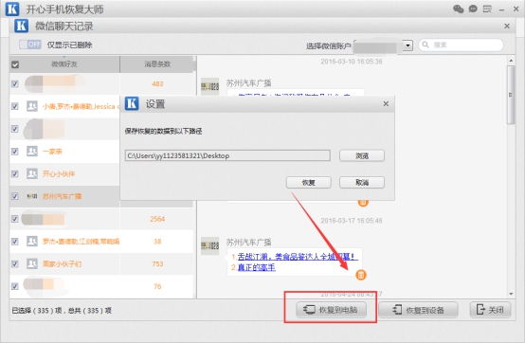Click the 消息条数 column header
525x343 pixels.
click(157, 63)
